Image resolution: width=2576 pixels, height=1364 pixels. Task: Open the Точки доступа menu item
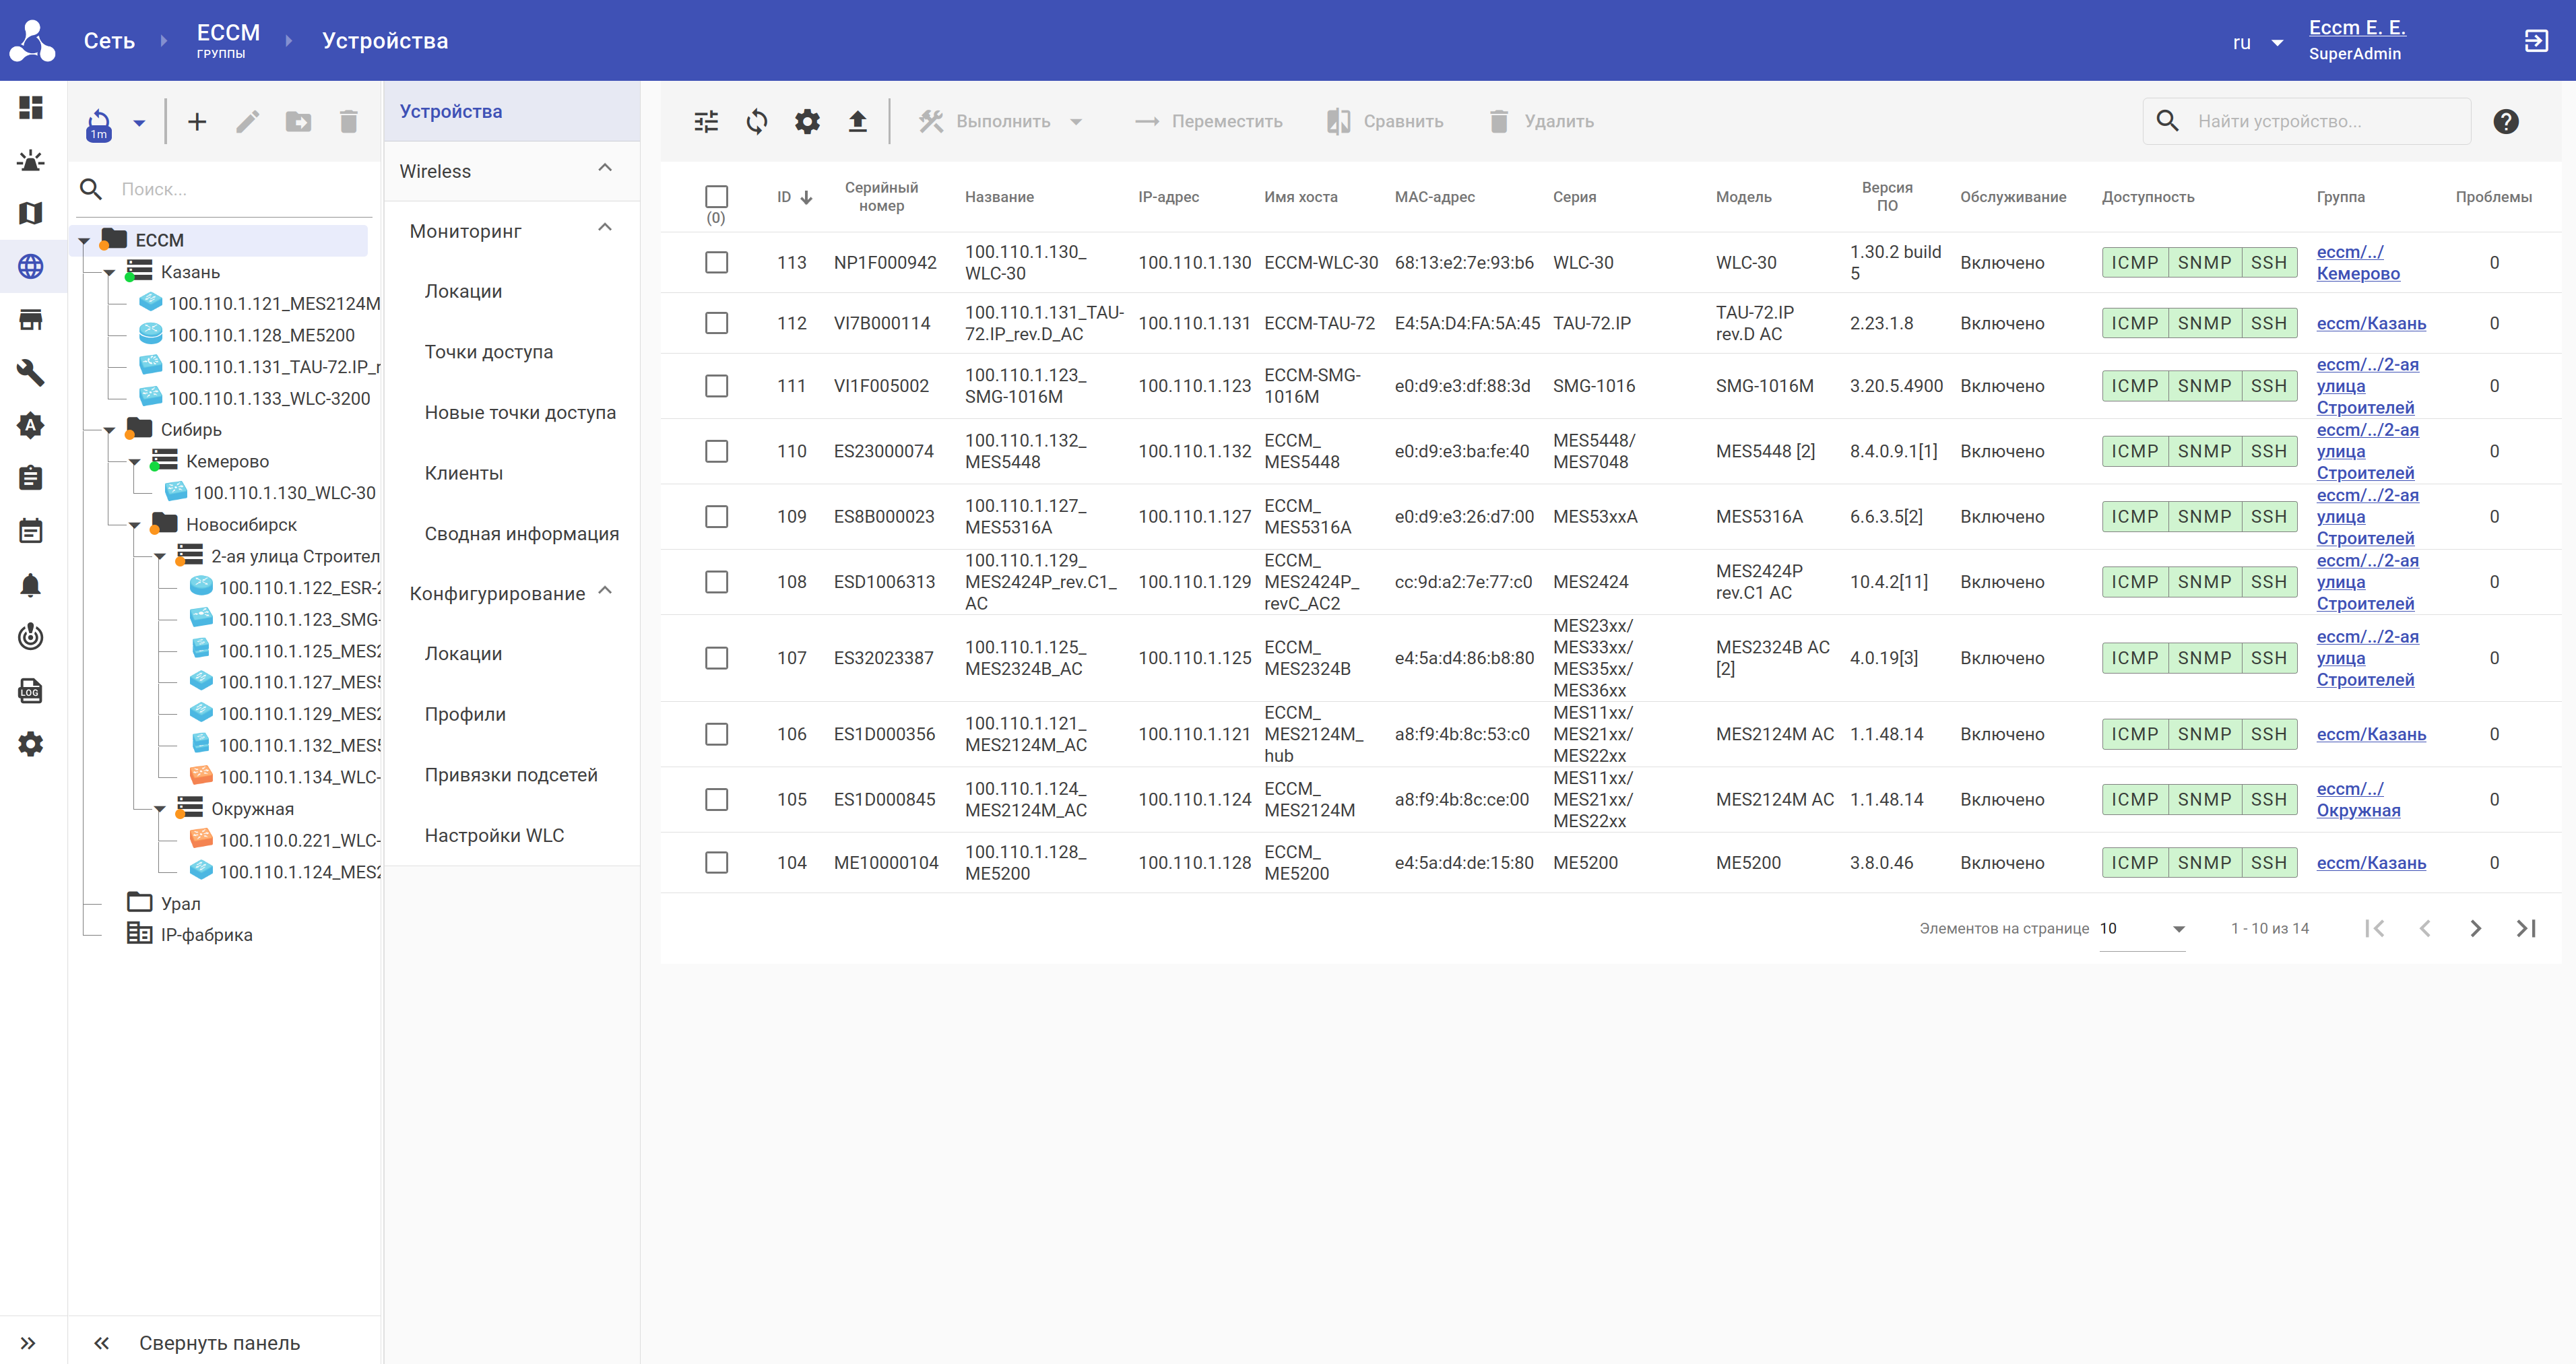click(x=488, y=351)
